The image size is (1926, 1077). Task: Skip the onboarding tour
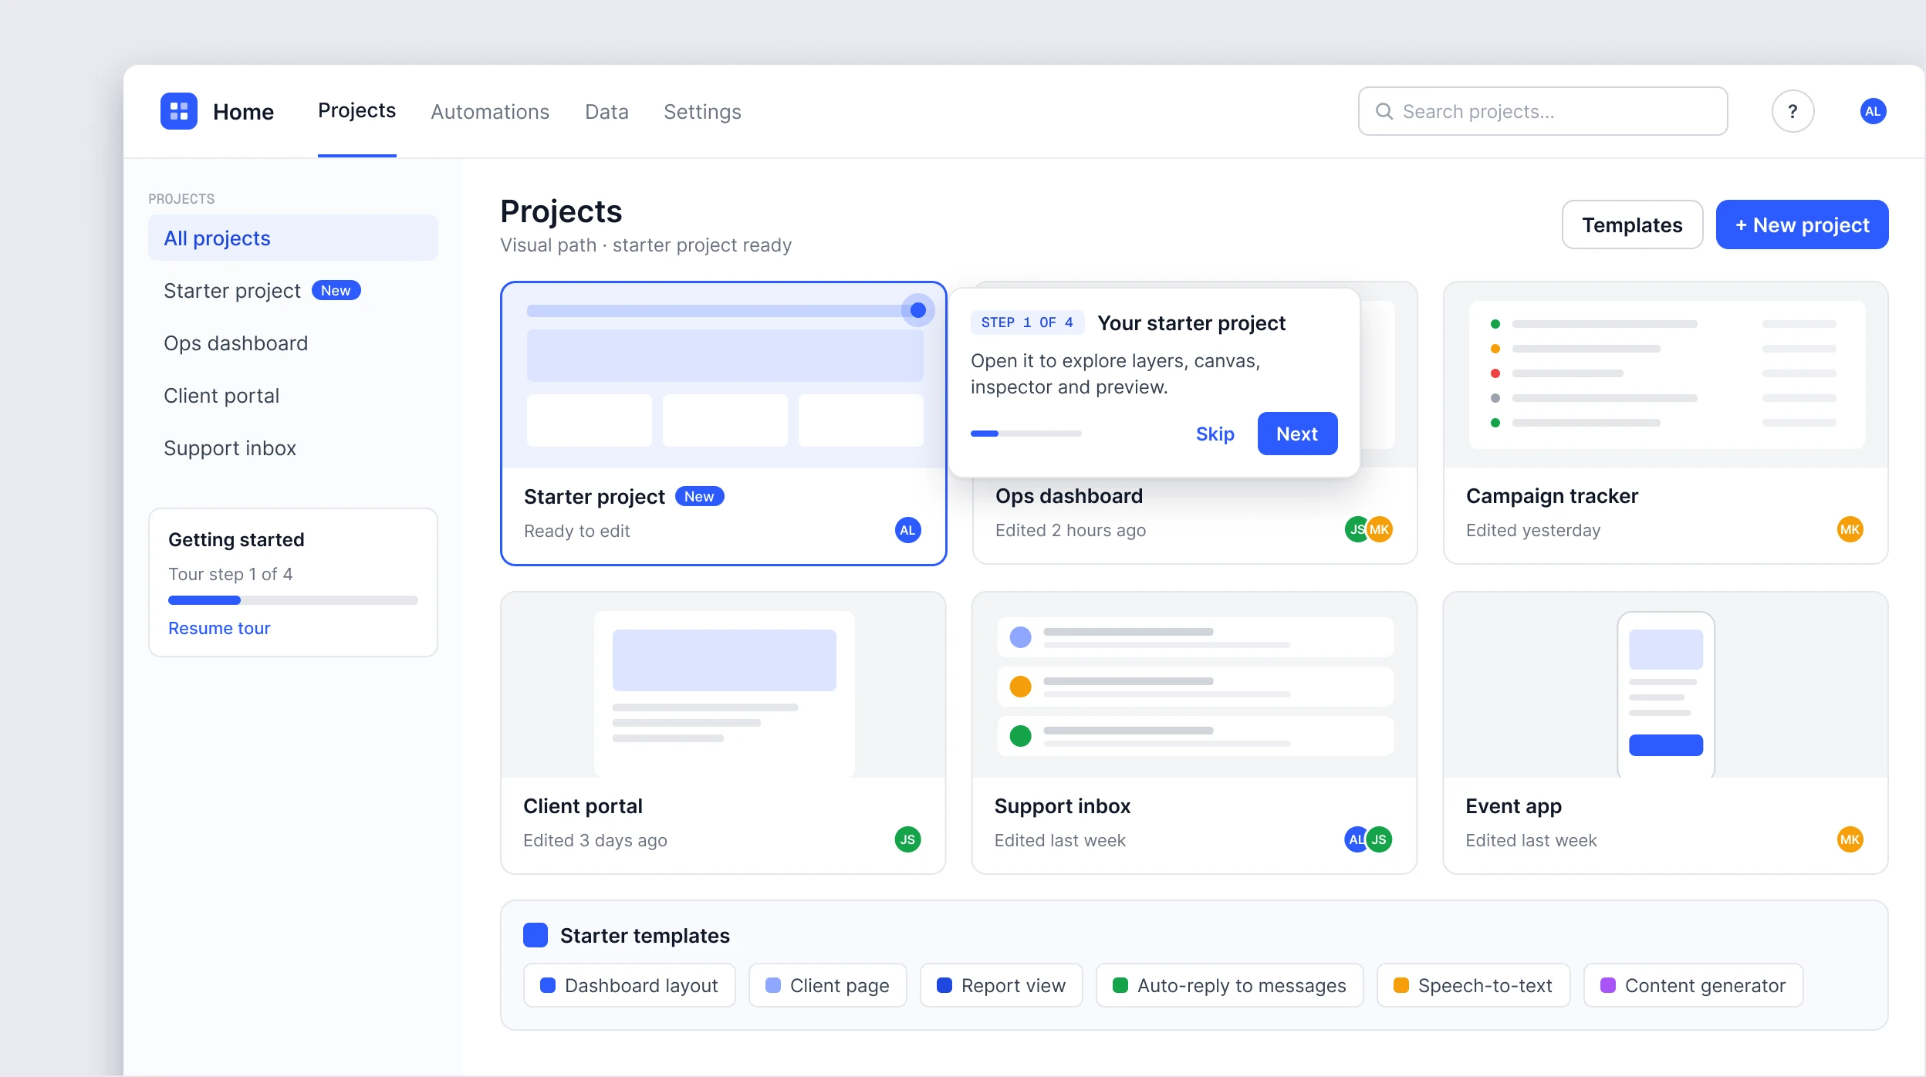(x=1215, y=434)
